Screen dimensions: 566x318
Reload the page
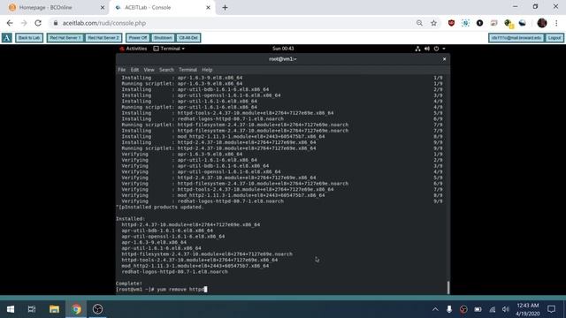(x=38, y=23)
